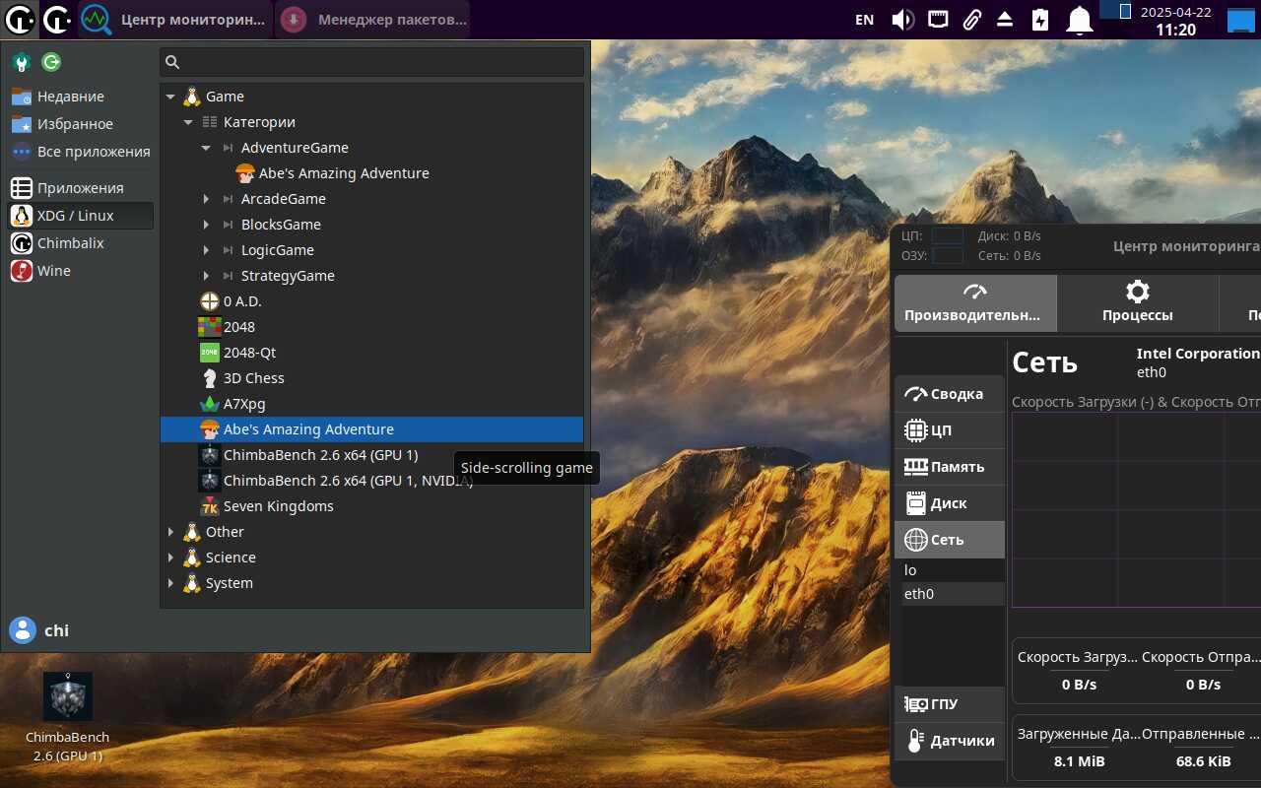Image resolution: width=1261 pixels, height=788 pixels.
Task: Select Сеть in the monitoring sidebar
Action: (950, 540)
